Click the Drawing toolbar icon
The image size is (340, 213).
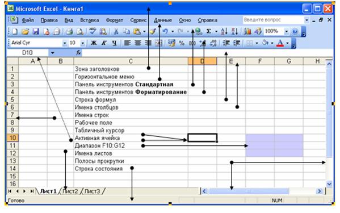258,32
